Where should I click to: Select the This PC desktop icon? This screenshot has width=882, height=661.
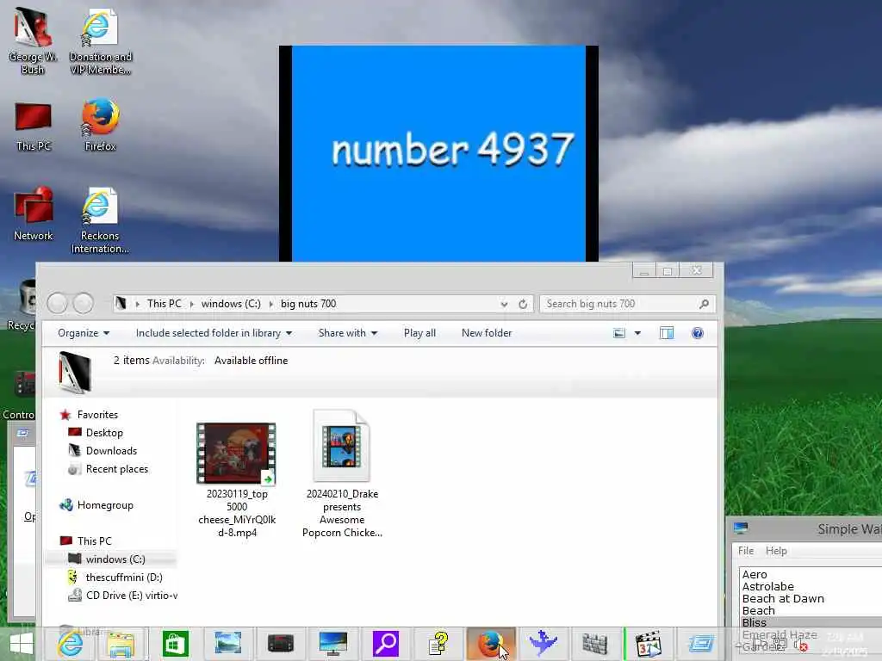[x=34, y=127]
